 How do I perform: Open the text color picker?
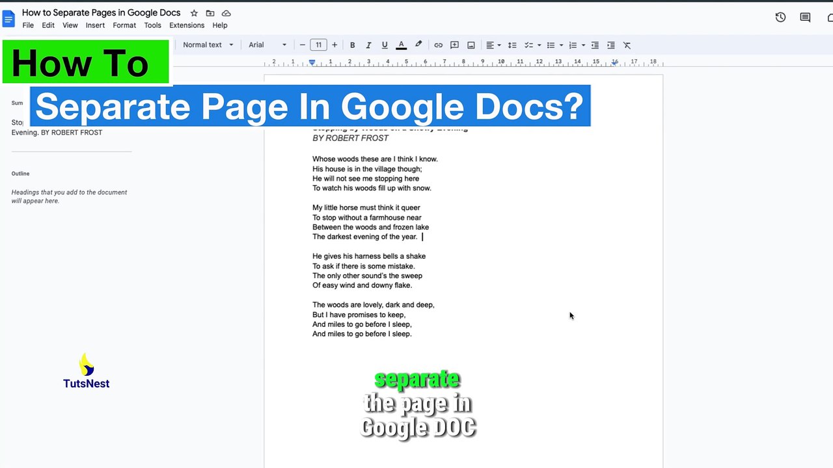(x=402, y=45)
